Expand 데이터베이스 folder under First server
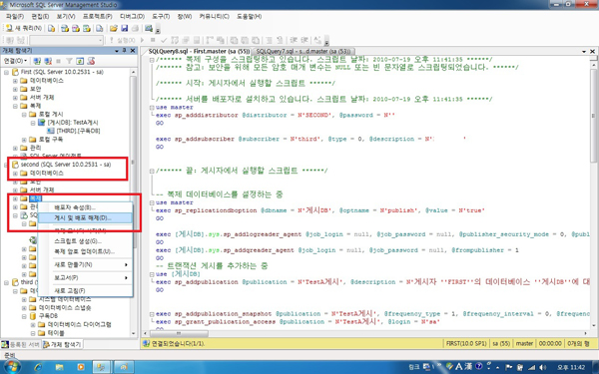 click(15, 81)
